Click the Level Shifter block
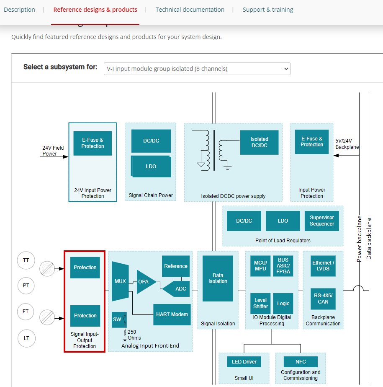 pos(260,303)
